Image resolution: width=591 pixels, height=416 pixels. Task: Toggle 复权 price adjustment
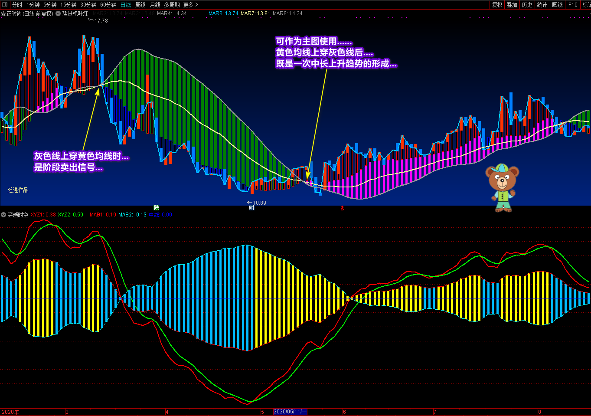497,5
